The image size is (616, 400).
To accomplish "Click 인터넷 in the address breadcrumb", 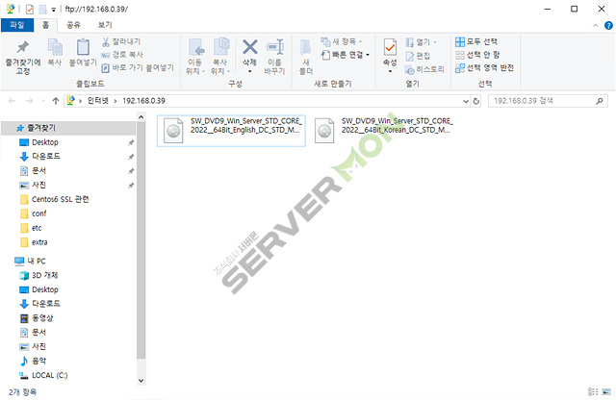I will click(97, 101).
